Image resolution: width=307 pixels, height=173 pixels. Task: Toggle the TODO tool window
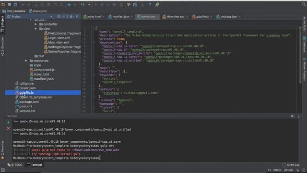(15, 165)
